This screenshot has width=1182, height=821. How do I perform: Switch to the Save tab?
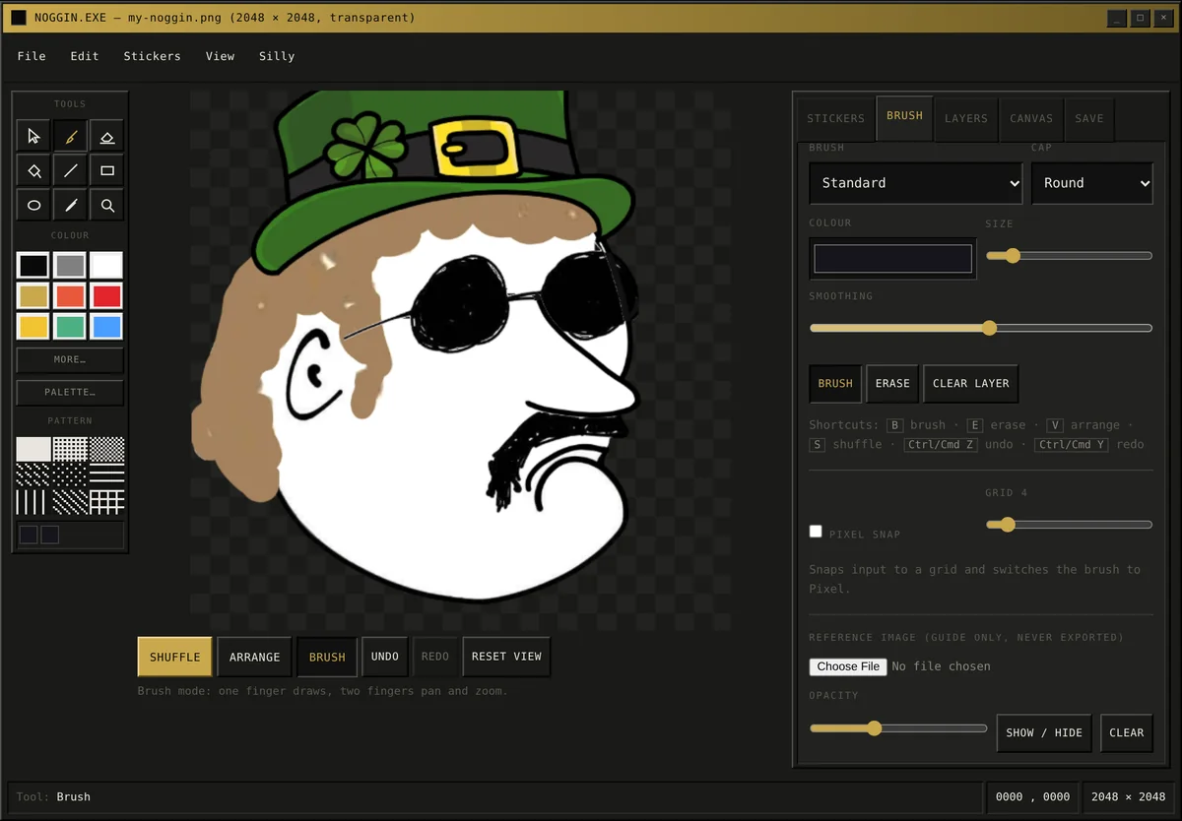(1089, 118)
